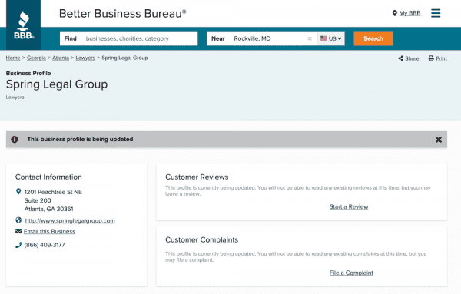Click the BBB torch logo
The height and width of the screenshot is (294, 461).
coord(24,25)
